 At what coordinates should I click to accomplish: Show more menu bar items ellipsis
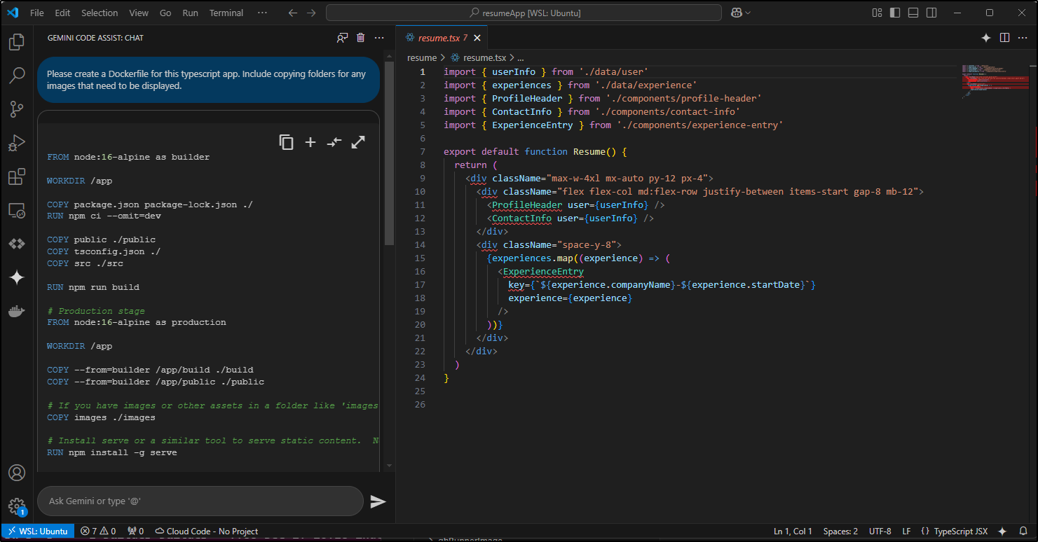[262, 13]
